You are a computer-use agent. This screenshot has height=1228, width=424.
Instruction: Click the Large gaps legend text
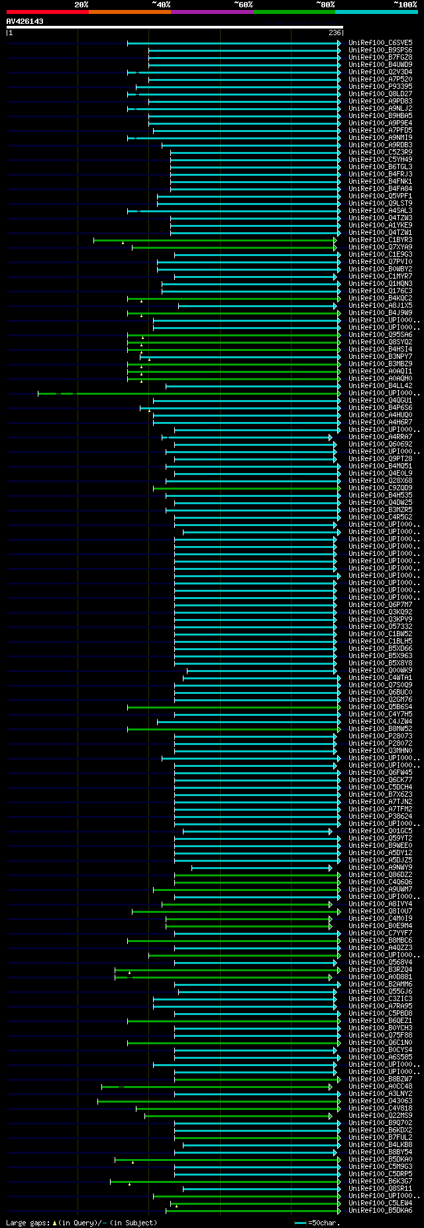tap(81, 1223)
